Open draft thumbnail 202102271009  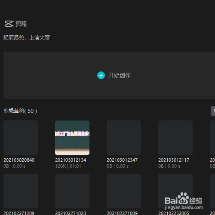point(124,191)
